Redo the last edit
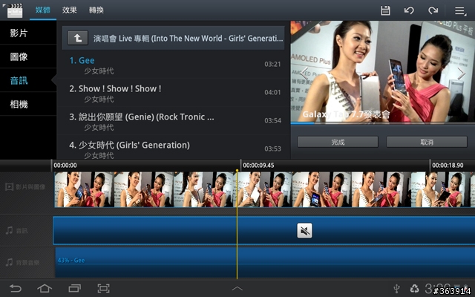The height and width of the screenshot is (297, 475). (x=433, y=10)
